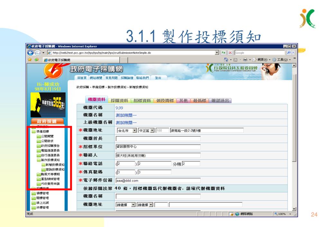Go back with the browser Back arrow
This screenshot has height=227, width=329.
point(31,53)
